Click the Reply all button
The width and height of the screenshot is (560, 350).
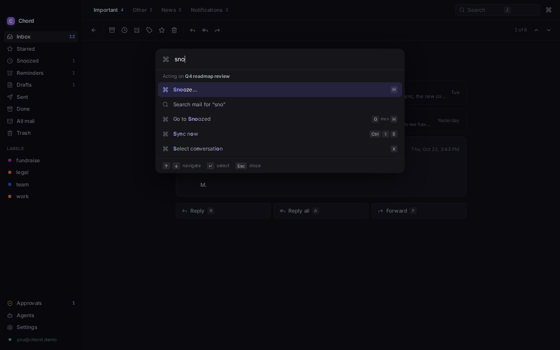[321, 211]
